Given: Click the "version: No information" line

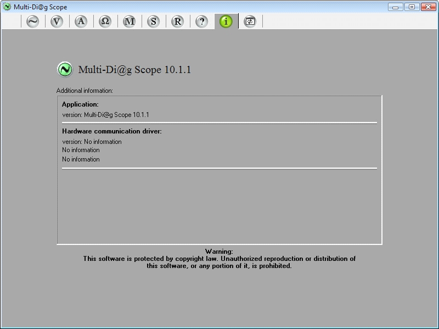Looking at the screenshot, I should click(92, 142).
